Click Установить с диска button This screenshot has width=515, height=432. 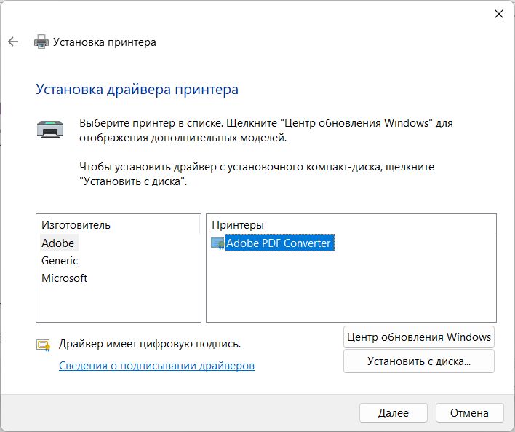click(x=419, y=361)
